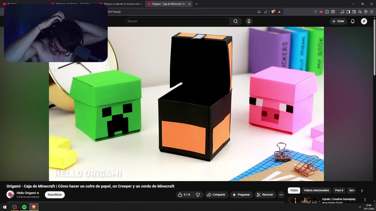Screen dimensions: 376x211
Task: Click the Crear button
Action: 338,21
